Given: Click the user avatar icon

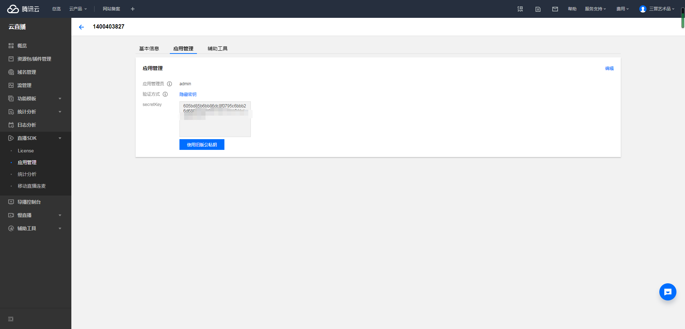Looking at the screenshot, I should click(643, 9).
